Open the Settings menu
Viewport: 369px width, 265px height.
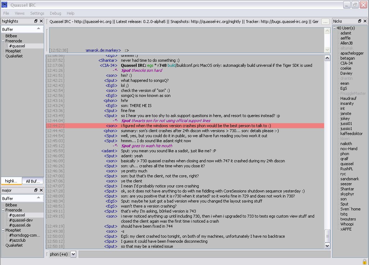(37, 13)
